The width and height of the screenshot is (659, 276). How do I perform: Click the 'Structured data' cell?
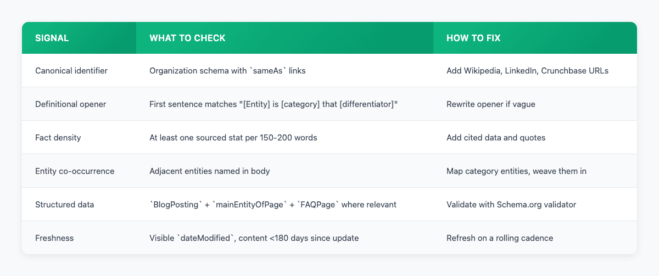click(79, 204)
